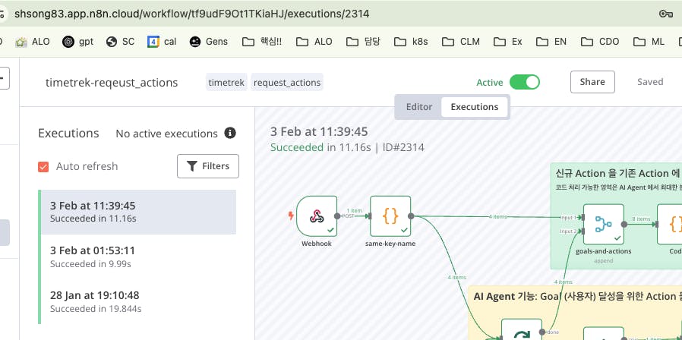Open the ML bookmark folder
This screenshot has height=340, width=682.
[649, 42]
